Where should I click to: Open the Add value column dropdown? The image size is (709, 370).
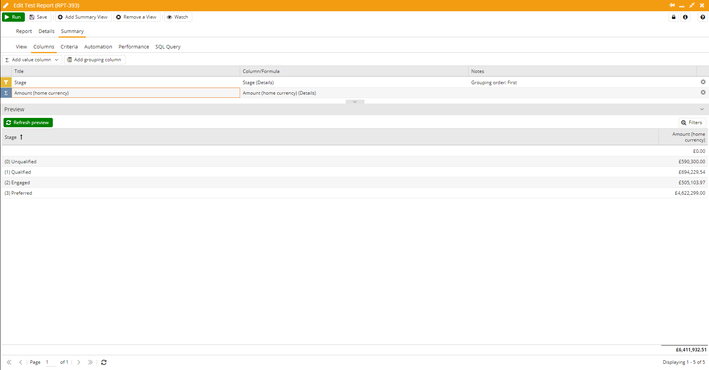pos(32,60)
